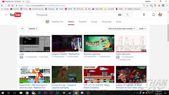Open the TecMundo bookmark

(x=78, y=9)
